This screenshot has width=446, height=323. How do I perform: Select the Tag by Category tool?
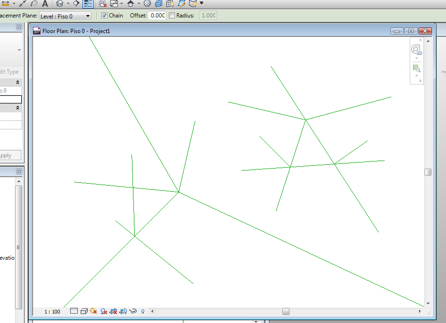tap(34, 3)
